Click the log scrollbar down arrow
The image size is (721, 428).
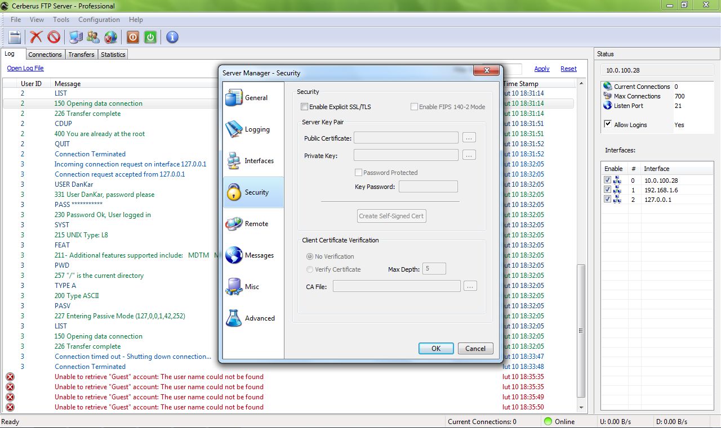coord(582,407)
